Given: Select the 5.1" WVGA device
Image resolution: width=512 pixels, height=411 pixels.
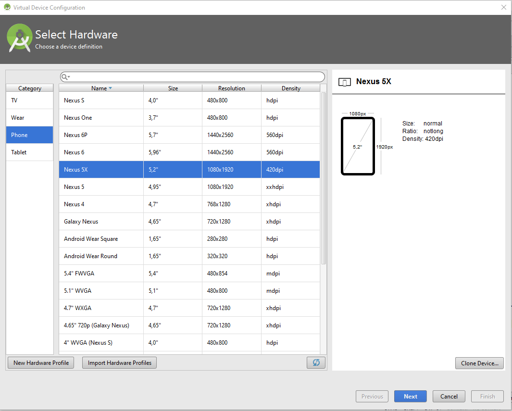Looking at the screenshot, I should (189, 290).
